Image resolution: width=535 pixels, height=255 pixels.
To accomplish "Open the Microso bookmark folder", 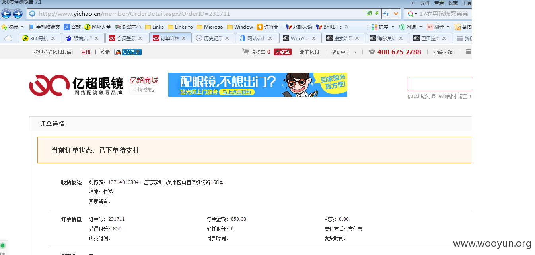I will click(210, 27).
